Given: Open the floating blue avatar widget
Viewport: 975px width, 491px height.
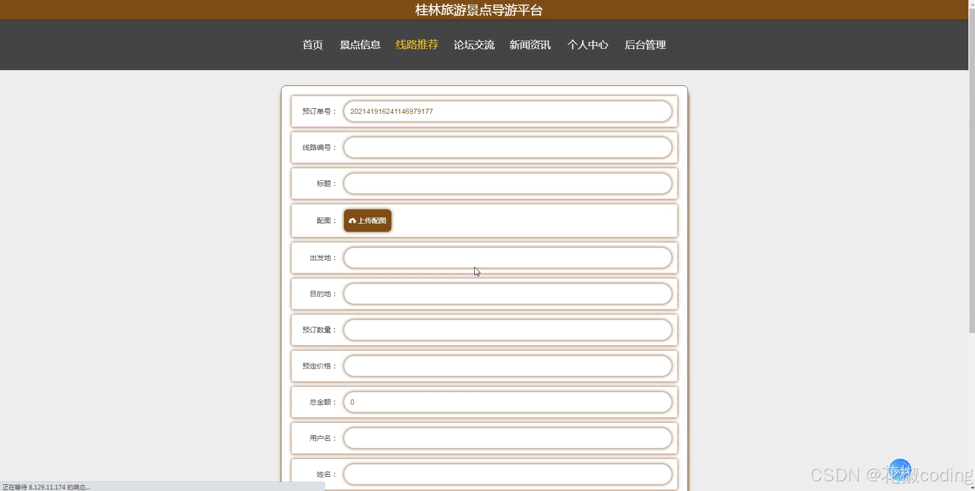Looking at the screenshot, I should click(x=900, y=469).
